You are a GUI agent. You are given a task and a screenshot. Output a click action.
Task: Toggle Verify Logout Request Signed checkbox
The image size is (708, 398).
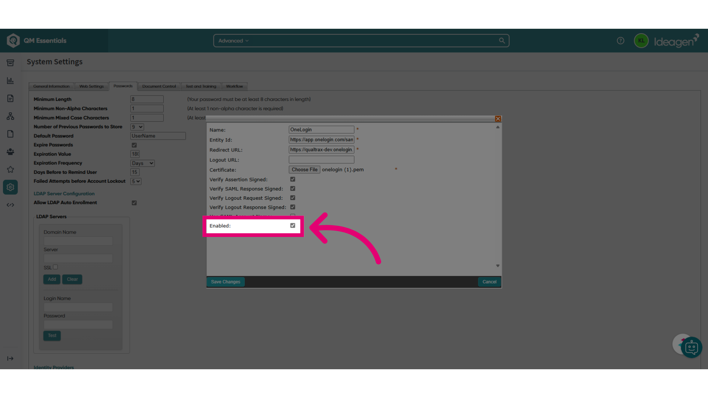[293, 198]
